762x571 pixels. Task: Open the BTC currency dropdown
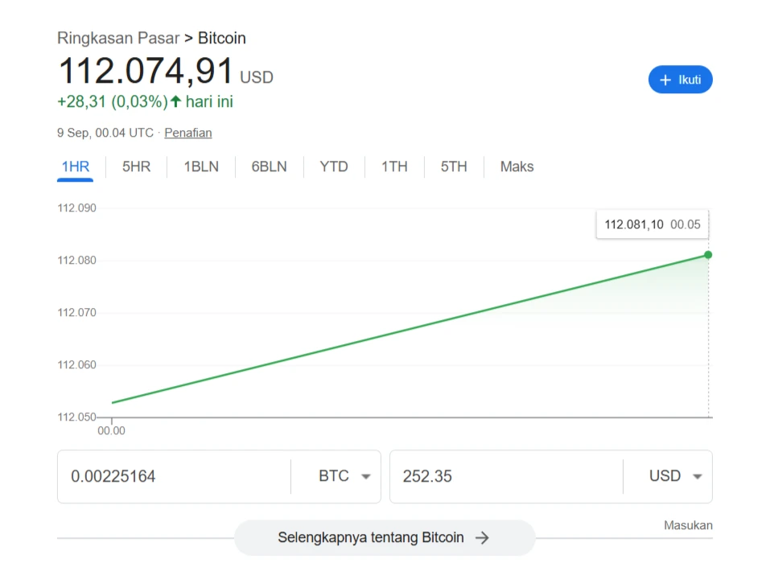click(344, 476)
